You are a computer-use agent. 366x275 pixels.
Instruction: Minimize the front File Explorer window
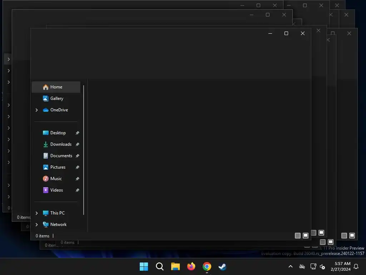[x=270, y=33]
